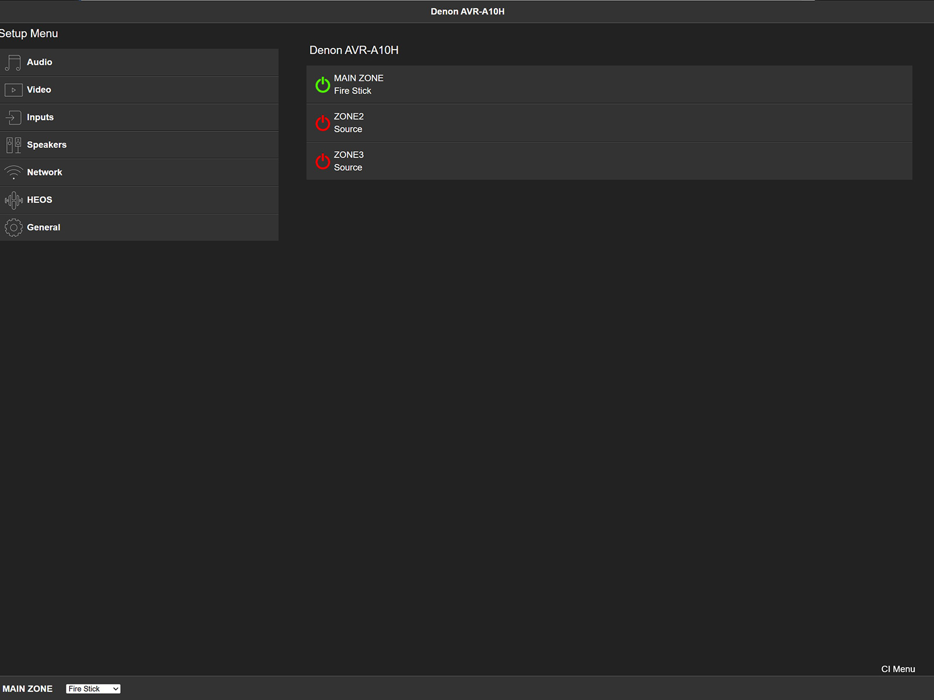Click the Speakers icon in Setup Menu
This screenshot has height=700, width=934.
point(13,145)
